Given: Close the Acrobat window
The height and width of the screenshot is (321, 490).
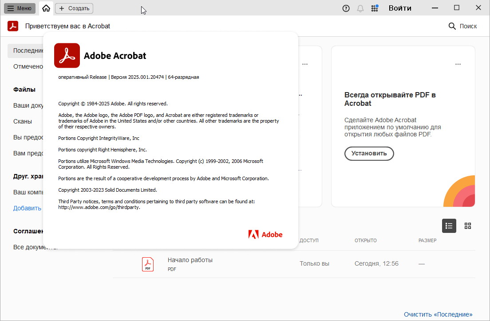Looking at the screenshot, I should 478,8.
